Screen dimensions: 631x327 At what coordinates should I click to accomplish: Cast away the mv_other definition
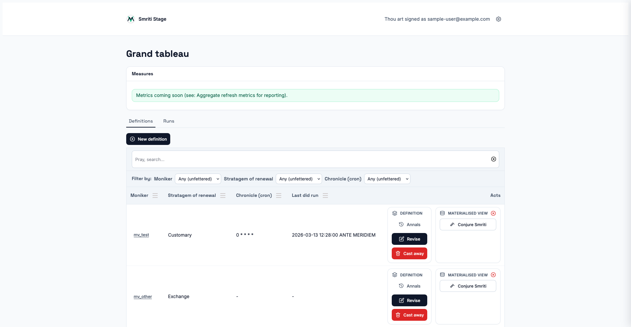click(409, 315)
